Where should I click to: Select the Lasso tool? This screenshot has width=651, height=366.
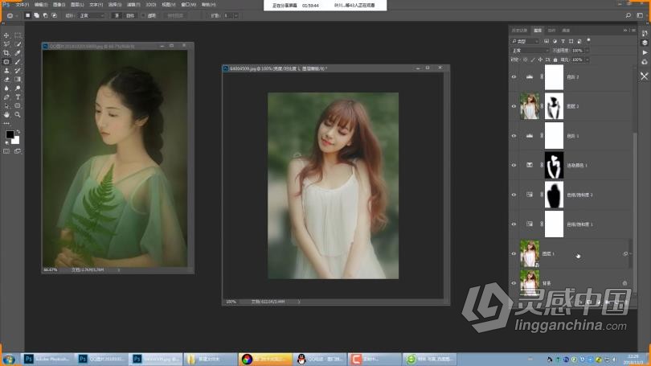pos(6,44)
